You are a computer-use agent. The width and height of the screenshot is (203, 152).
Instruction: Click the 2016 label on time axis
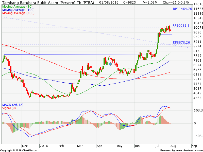(44, 146)
